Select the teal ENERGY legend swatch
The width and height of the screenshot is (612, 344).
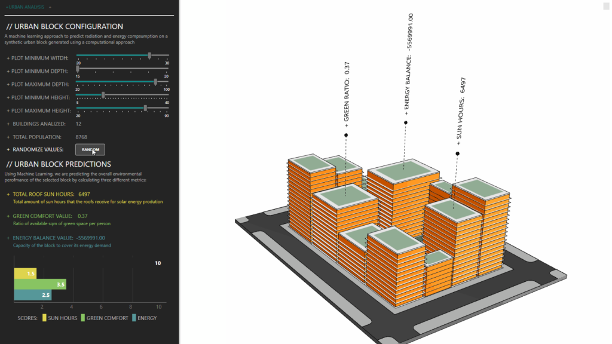click(x=134, y=317)
